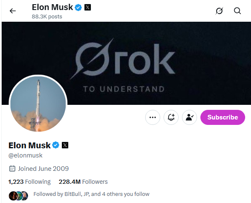Open the three-dot more options menu
This screenshot has width=251, height=203.
point(153,117)
